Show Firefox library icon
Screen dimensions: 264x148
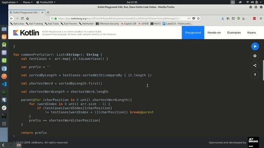(228, 18)
